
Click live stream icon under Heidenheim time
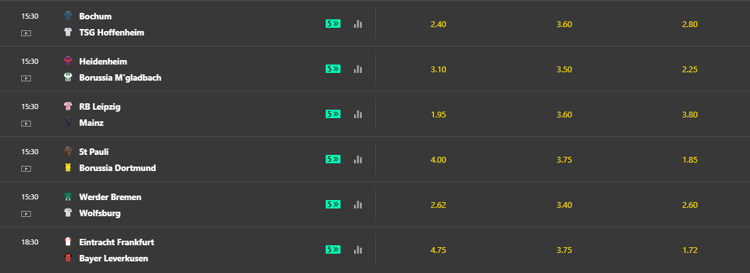[x=26, y=78]
